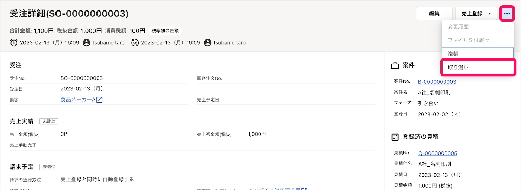Click the user avatar icon beside update time
Viewport: 521px width, 190px height.
[x=208, y=43]
